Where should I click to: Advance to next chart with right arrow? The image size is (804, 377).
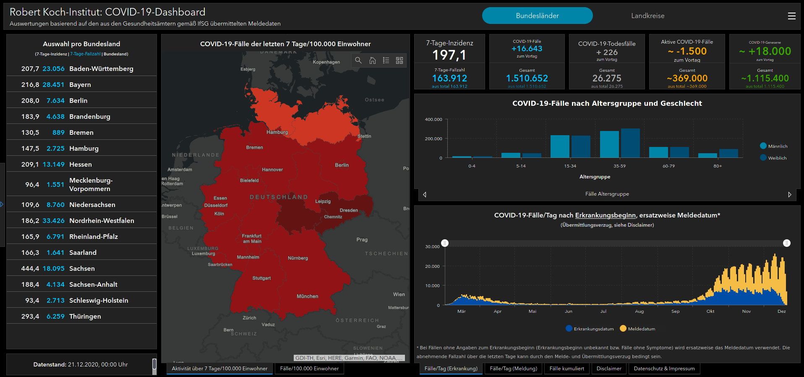coord(789,194)
